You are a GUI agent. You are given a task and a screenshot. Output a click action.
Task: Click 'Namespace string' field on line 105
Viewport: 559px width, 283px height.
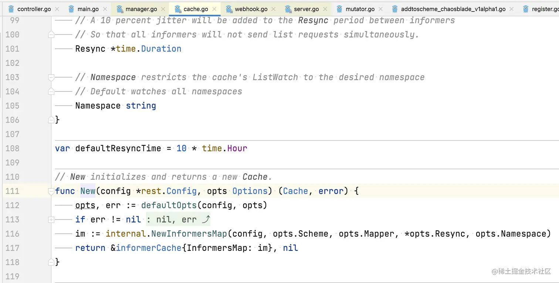116,106
